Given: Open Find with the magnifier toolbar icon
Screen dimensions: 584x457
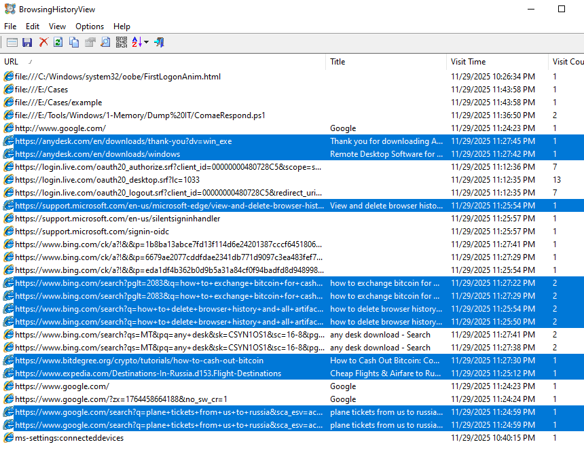Looking at the screenshot, I should (x=105, y=42).
